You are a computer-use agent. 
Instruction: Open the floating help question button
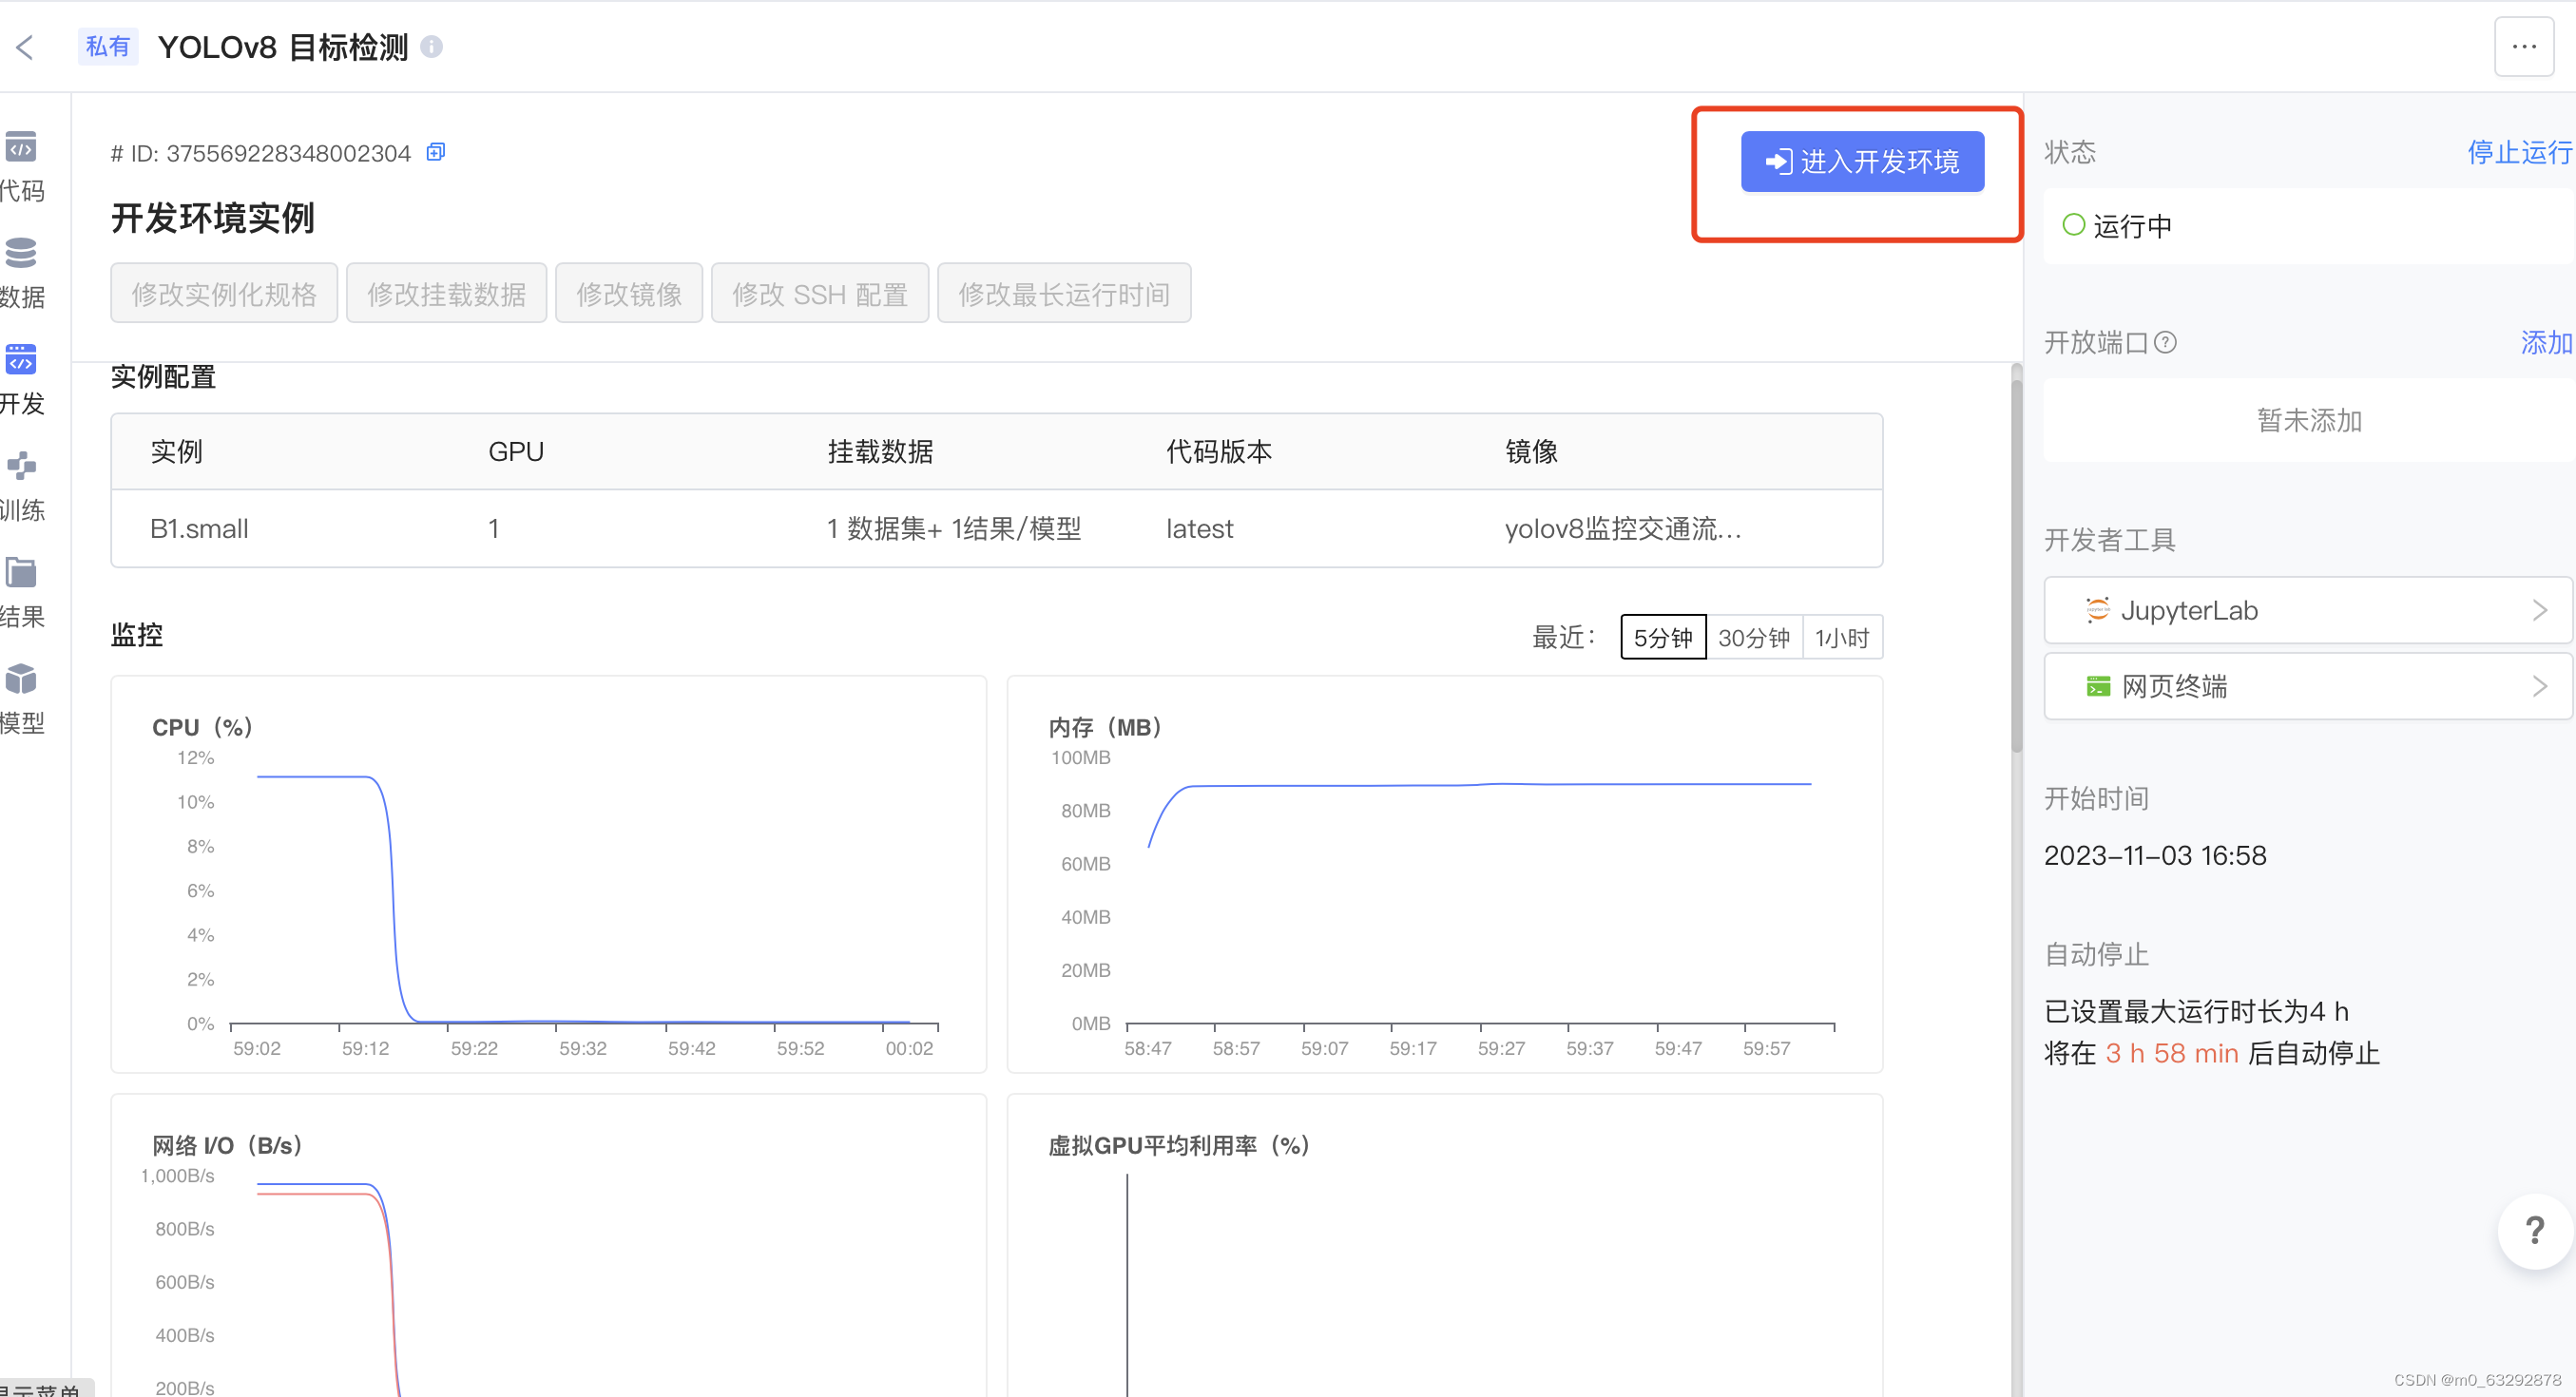pyautogui.click(x=2533, y=1231)
